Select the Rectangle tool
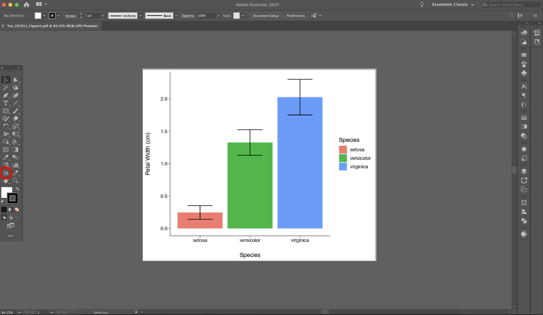The image size is (543, 315). (x=6, y=111)
